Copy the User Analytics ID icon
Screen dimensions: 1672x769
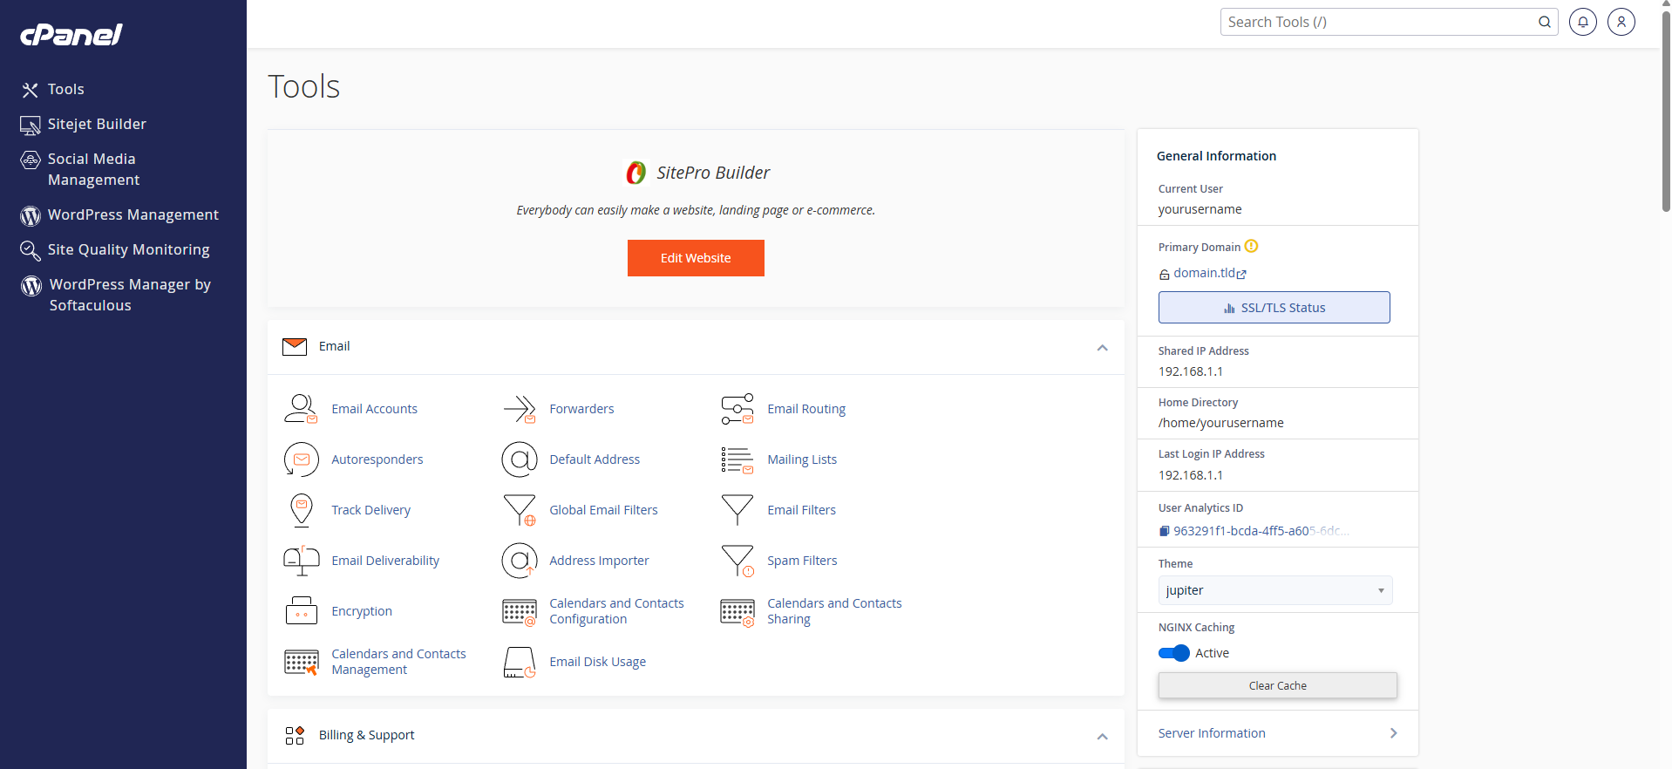[x=1164, y=531]
